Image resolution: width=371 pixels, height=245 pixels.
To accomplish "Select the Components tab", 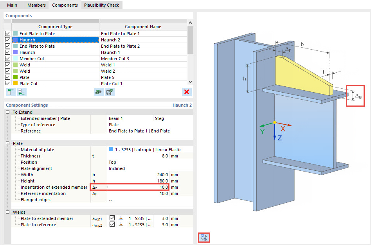I will [65, 5].
